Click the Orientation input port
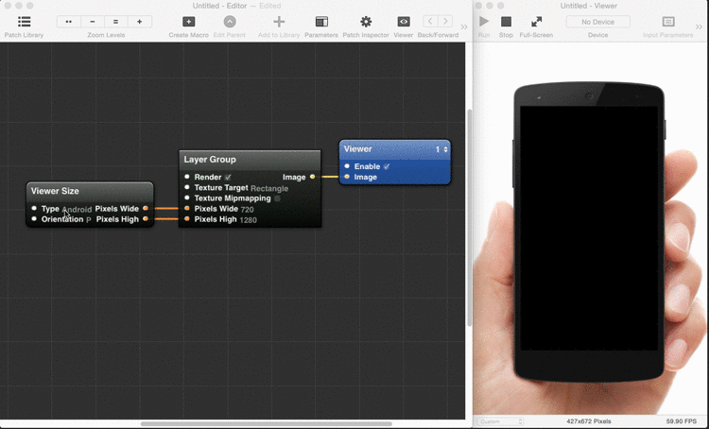Screen dimensions: 709x429 click(x=34, y=219)
